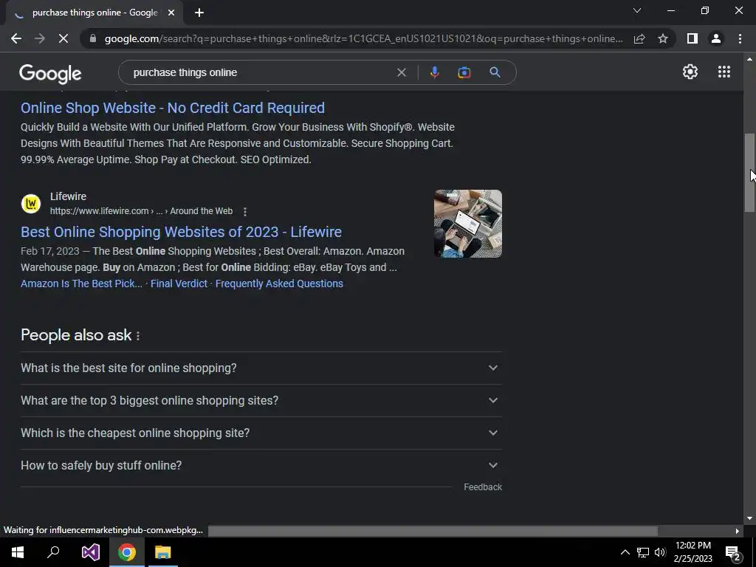Screen dimensions: 756x567
Task: Click the scroll up arrow
Action: click(x=749, y=59)
